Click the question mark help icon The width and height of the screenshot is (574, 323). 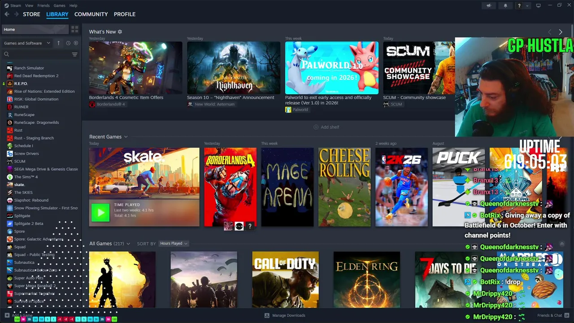pos(519,5)
